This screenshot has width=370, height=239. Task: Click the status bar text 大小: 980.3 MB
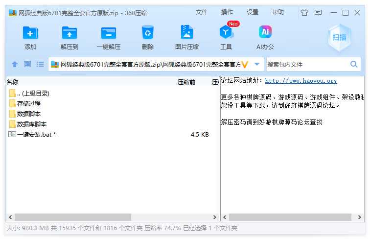28,228
